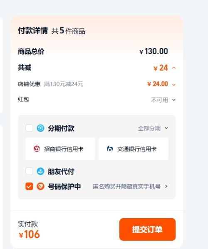Click the 号码保护中 phone shield icon

[x=40, y=186]
